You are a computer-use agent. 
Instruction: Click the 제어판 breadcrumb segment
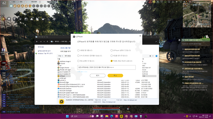[57, 42]
